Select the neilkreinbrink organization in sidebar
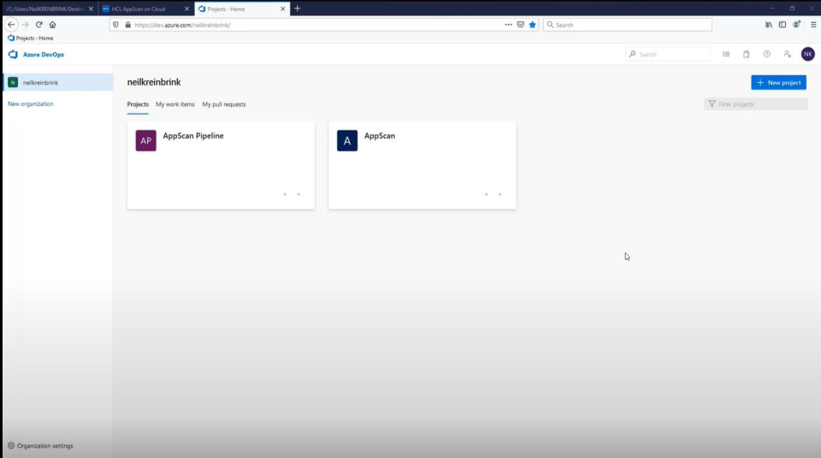Image resolution: width=821 pixels, height=458 pixels. click(57, 83)
